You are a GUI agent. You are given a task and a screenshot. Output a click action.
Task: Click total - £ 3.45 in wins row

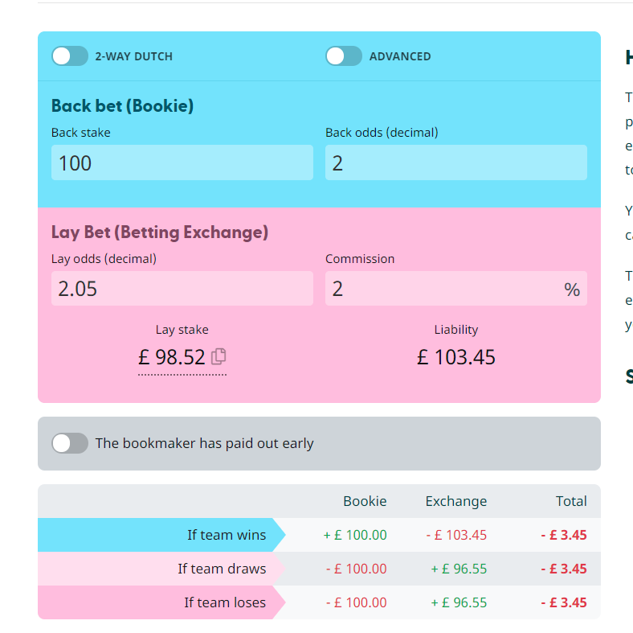(x=564, y=535)
